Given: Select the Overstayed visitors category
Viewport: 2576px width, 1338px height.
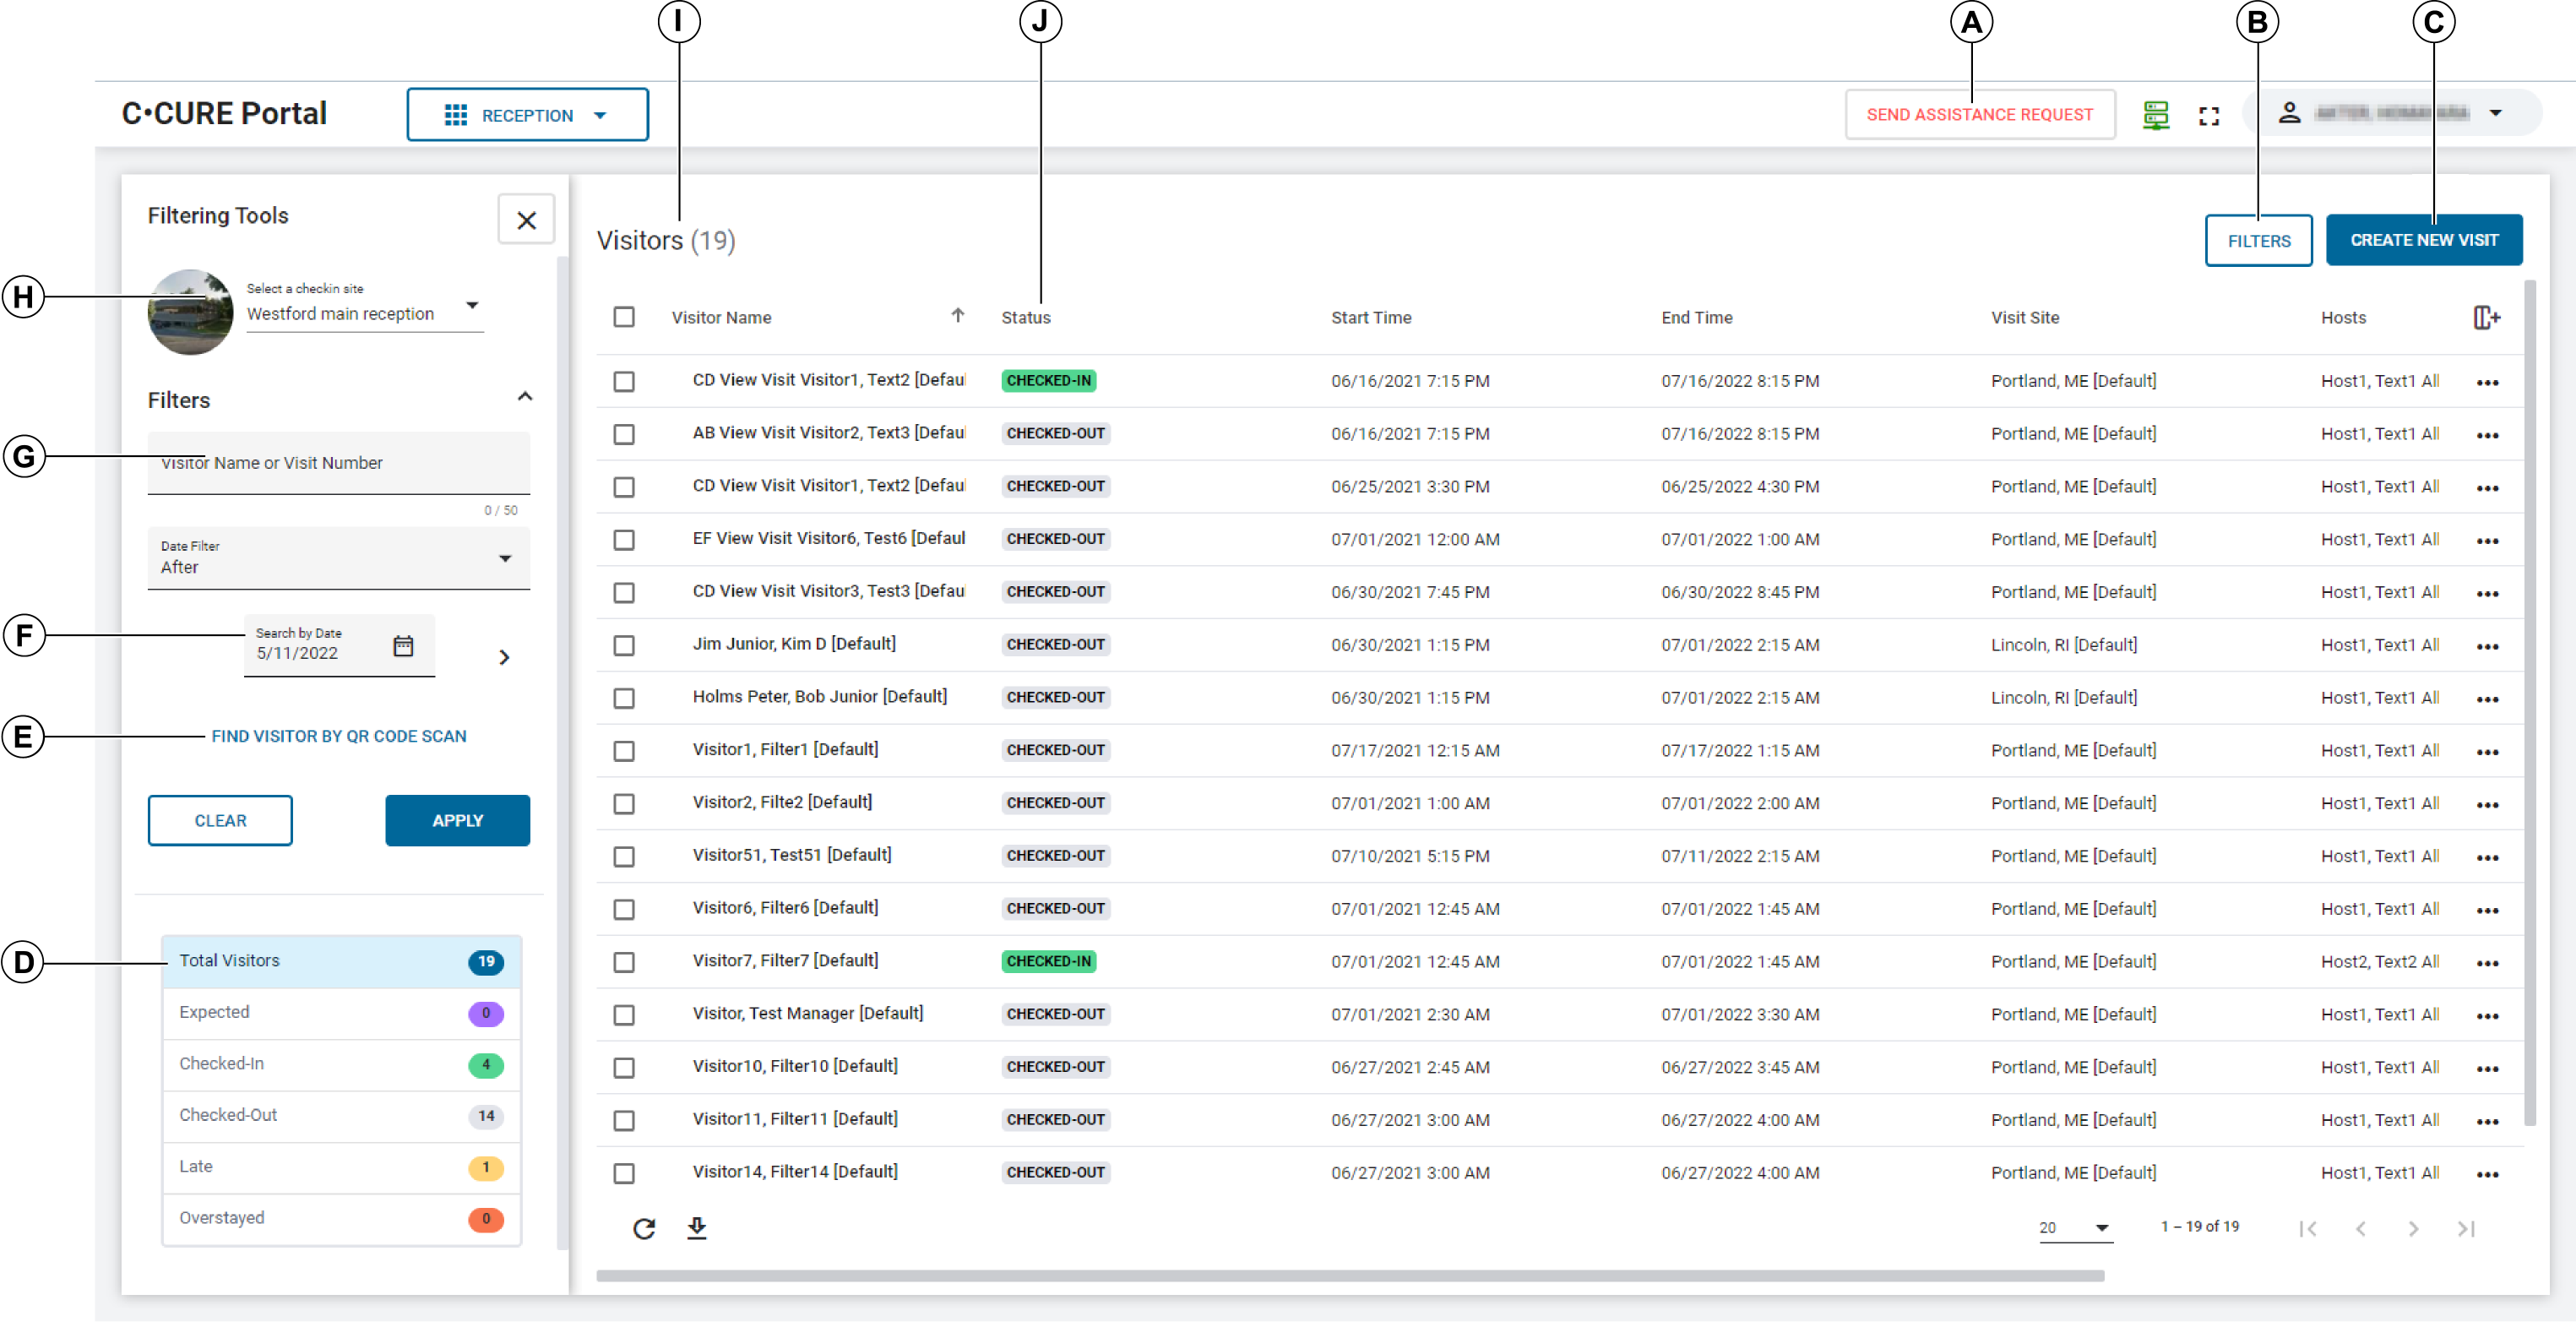Looking at the screenshot, I should pos(341,1218).
